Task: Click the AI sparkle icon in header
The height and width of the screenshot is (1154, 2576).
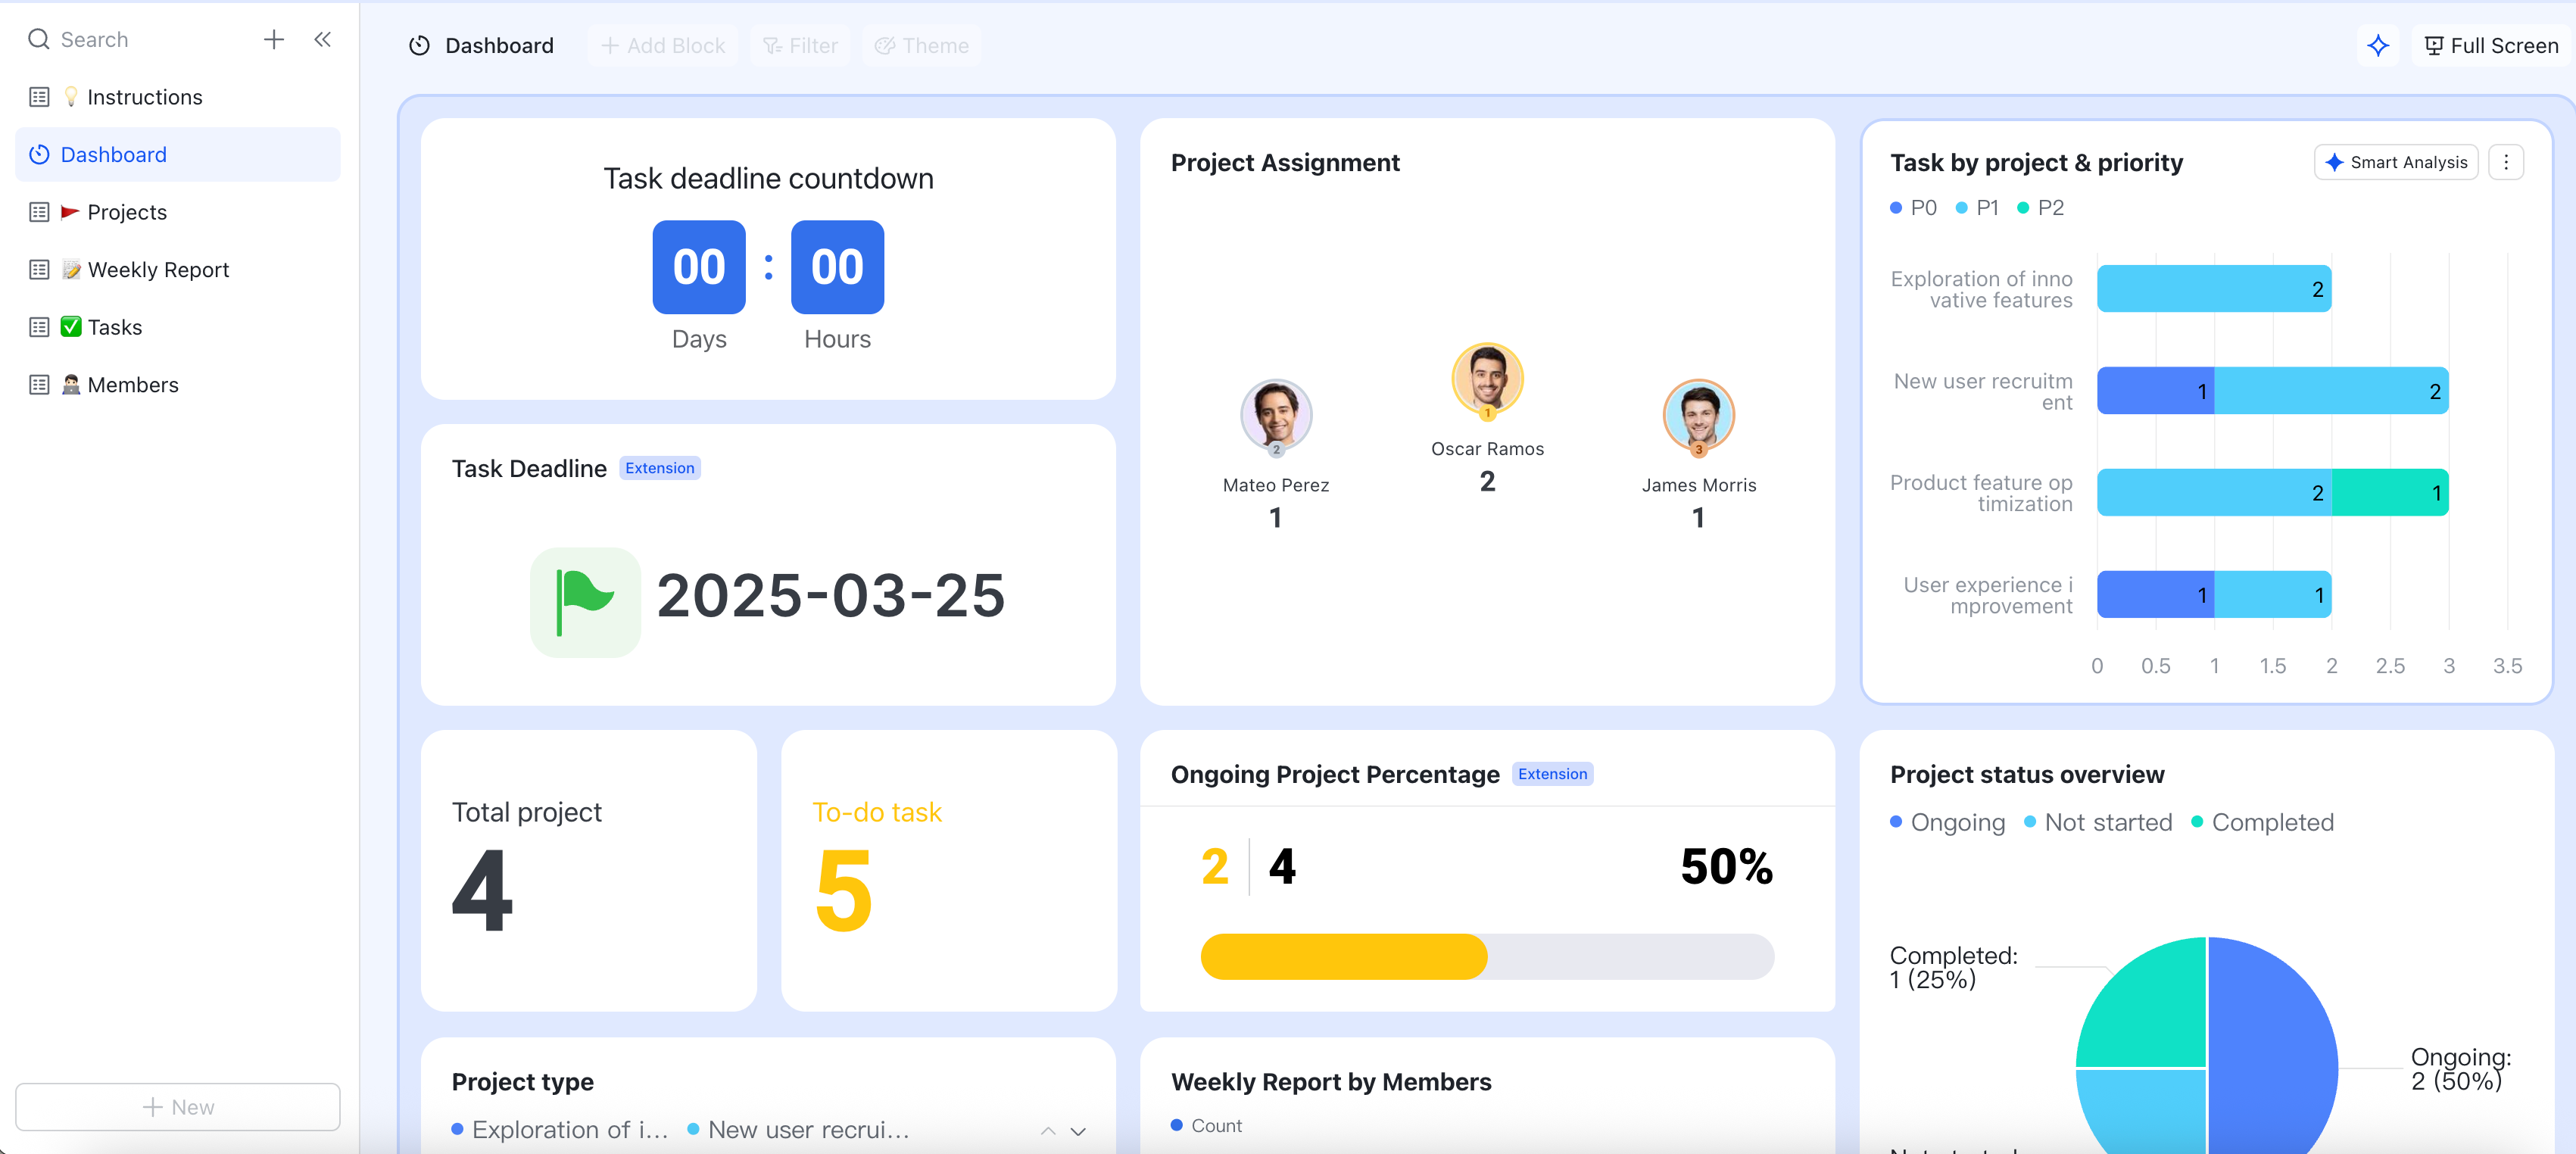Action: 2378,46
